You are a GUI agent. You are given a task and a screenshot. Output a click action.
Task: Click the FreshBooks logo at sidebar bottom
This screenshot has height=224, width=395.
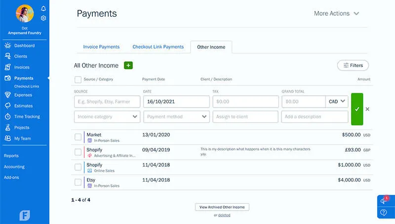(25, 215)
